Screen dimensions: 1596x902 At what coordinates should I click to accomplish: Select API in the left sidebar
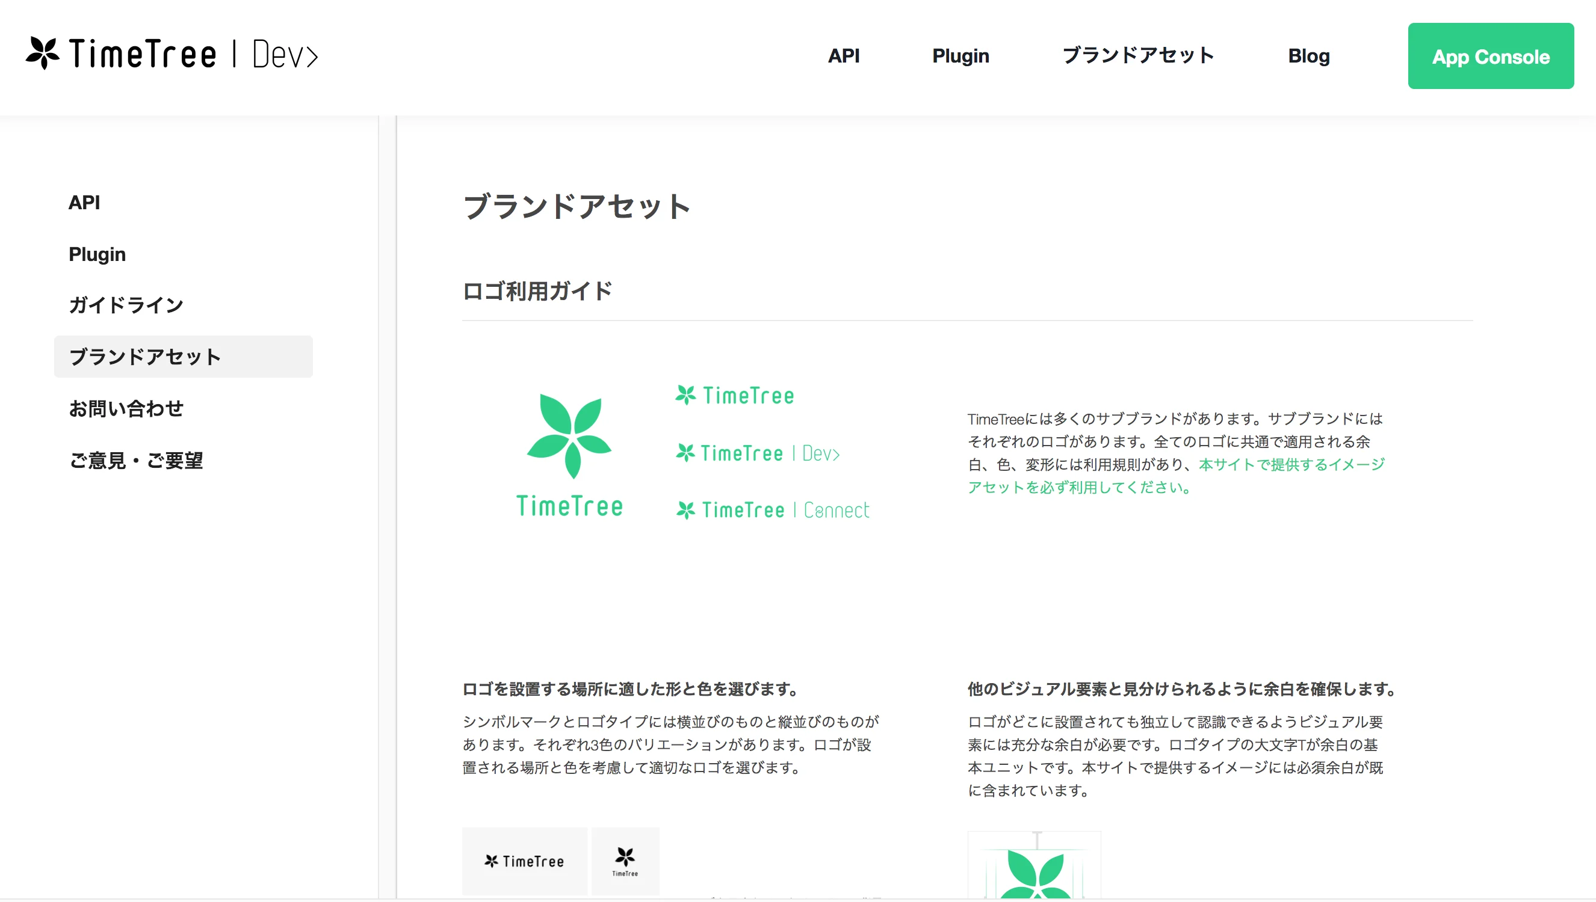pyautogui.click(x=84, y=203)
